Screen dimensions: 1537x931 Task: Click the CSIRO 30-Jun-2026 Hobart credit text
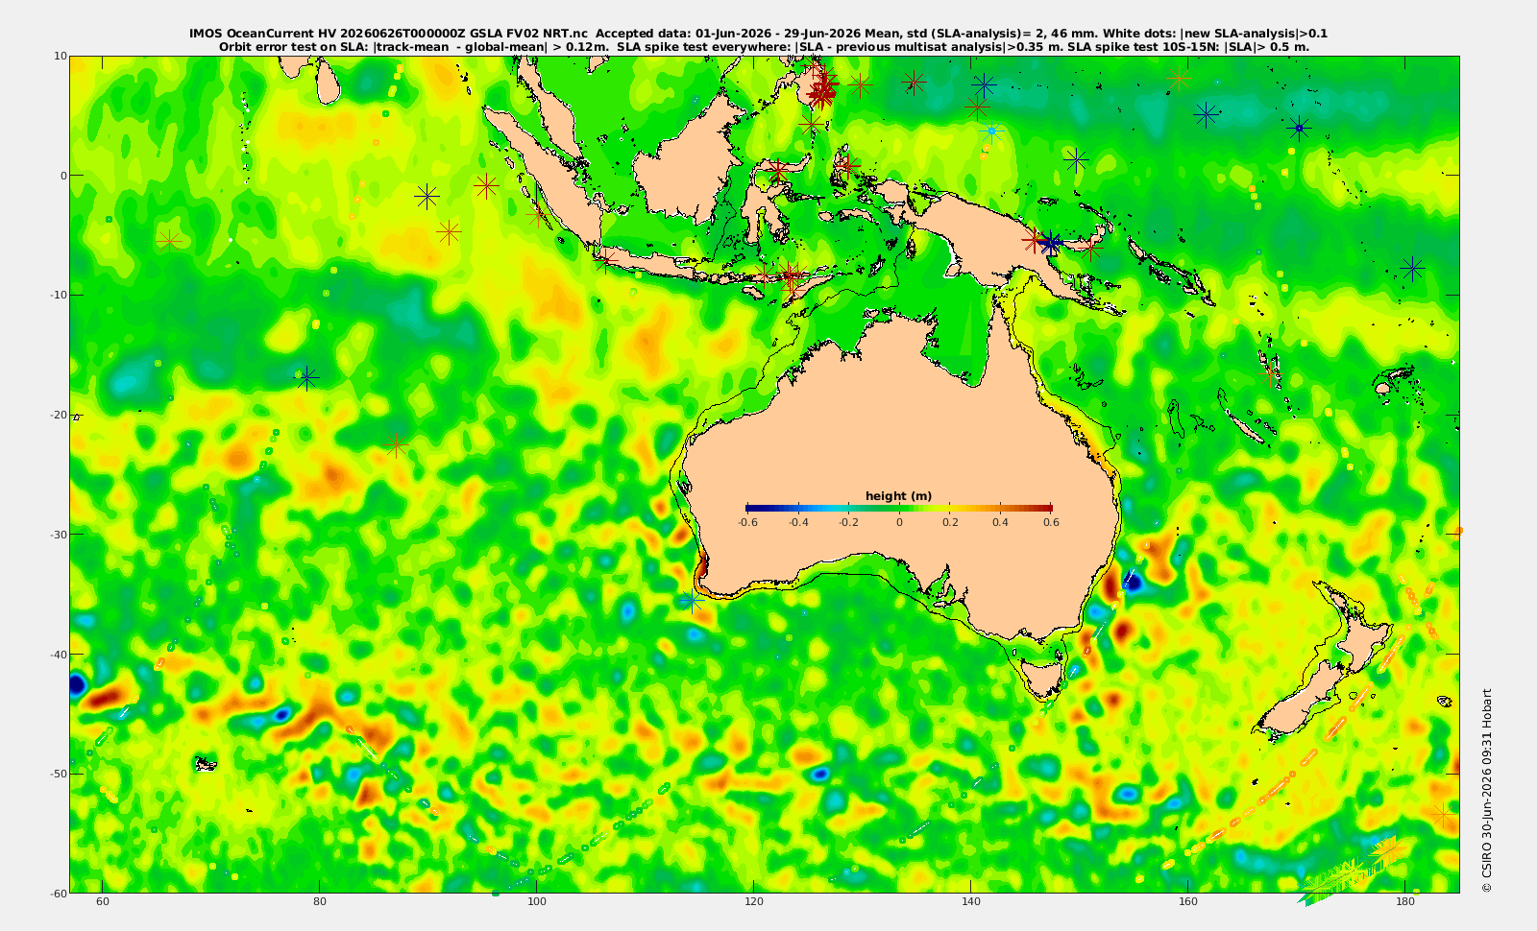[x=1487, y=791]
